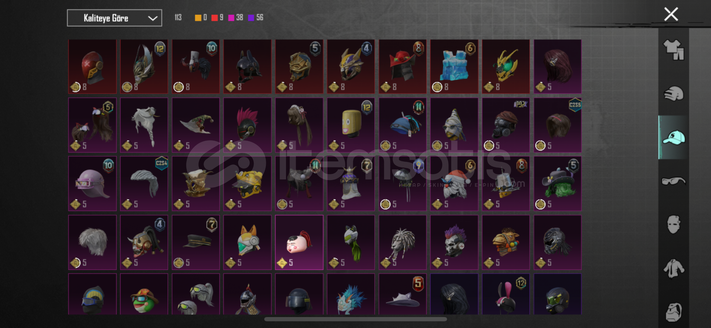
Task: Select the helmet category icon in sidebar
Action: point(674,94)
